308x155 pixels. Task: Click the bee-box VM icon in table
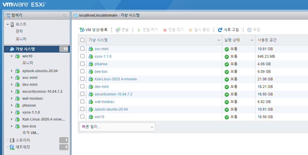pos(91,72)
